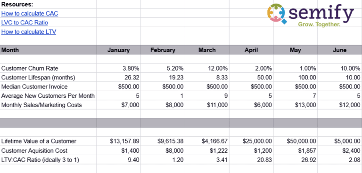Select the June column header cell
362x173 pixels.
click(339, 50)
